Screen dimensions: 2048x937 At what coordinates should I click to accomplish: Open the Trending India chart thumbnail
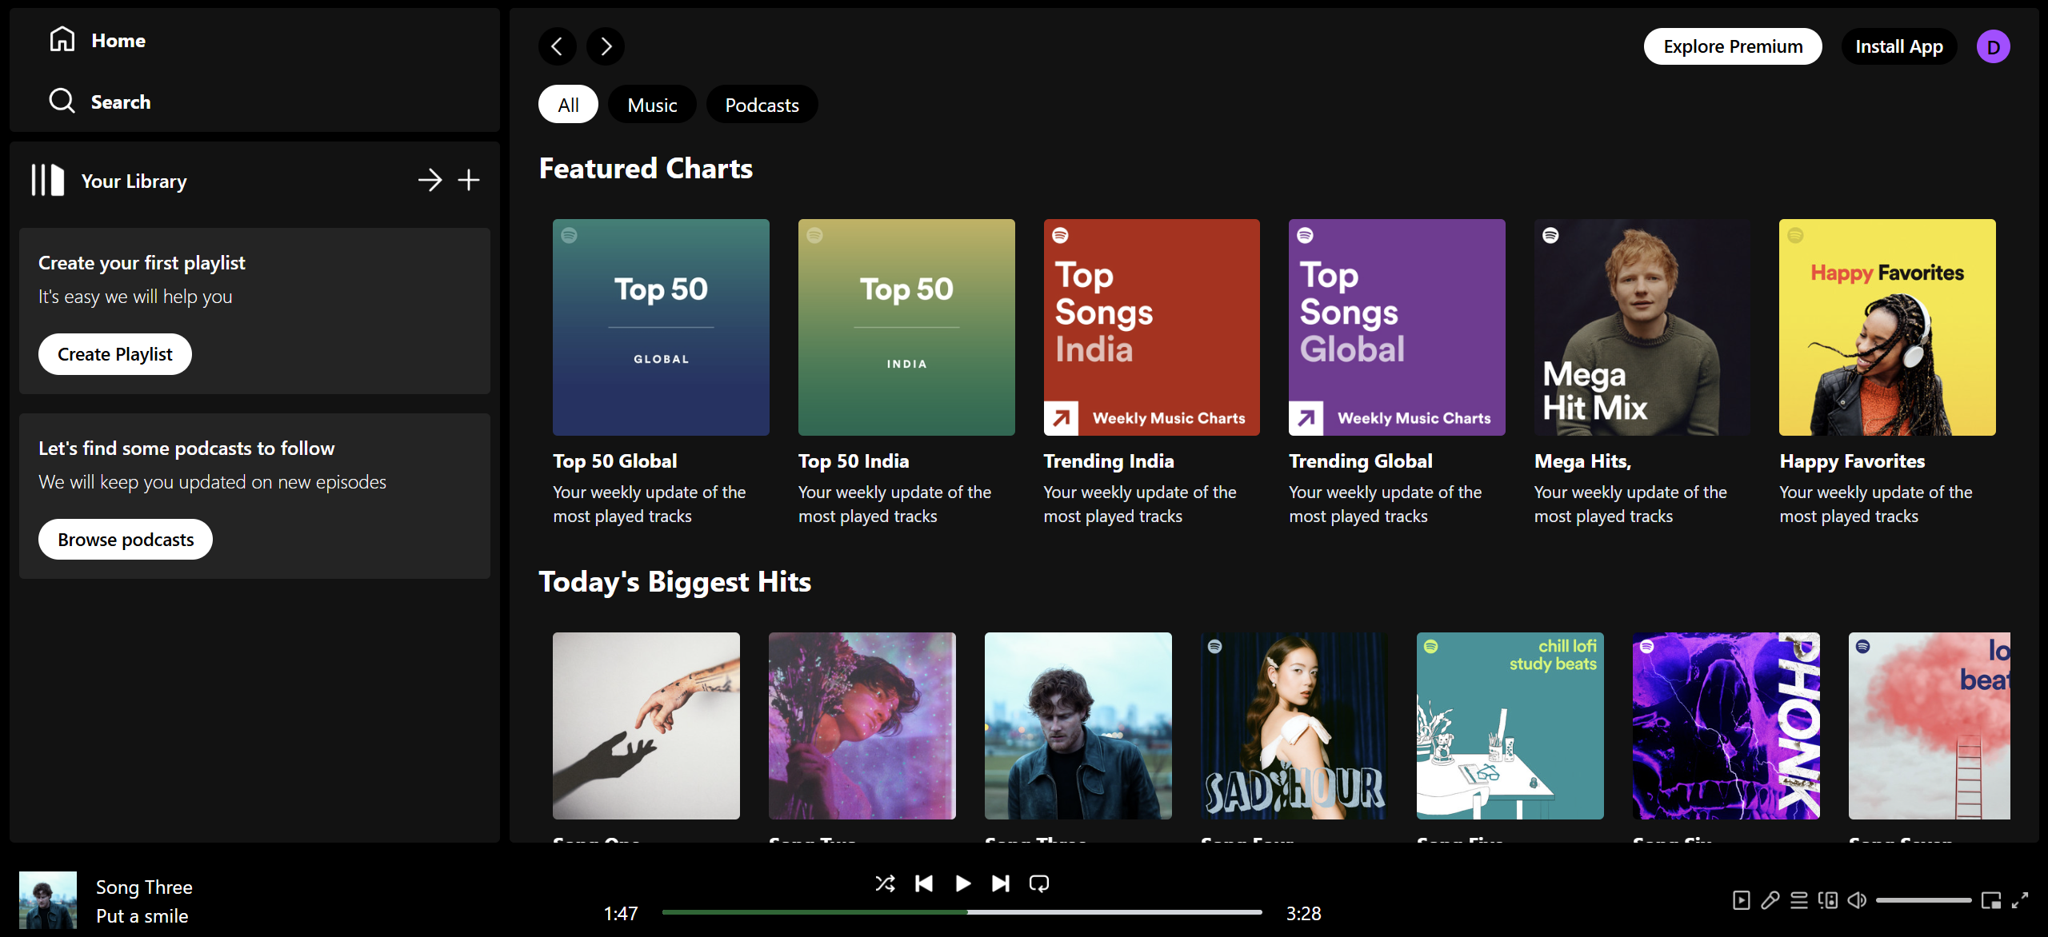[x=1151, y=328]
